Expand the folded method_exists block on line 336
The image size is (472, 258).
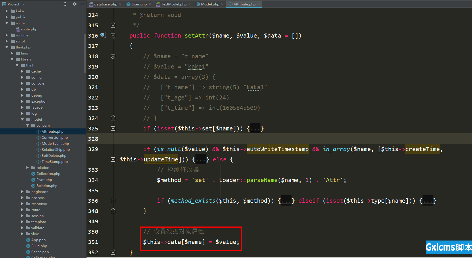point(113,201)
